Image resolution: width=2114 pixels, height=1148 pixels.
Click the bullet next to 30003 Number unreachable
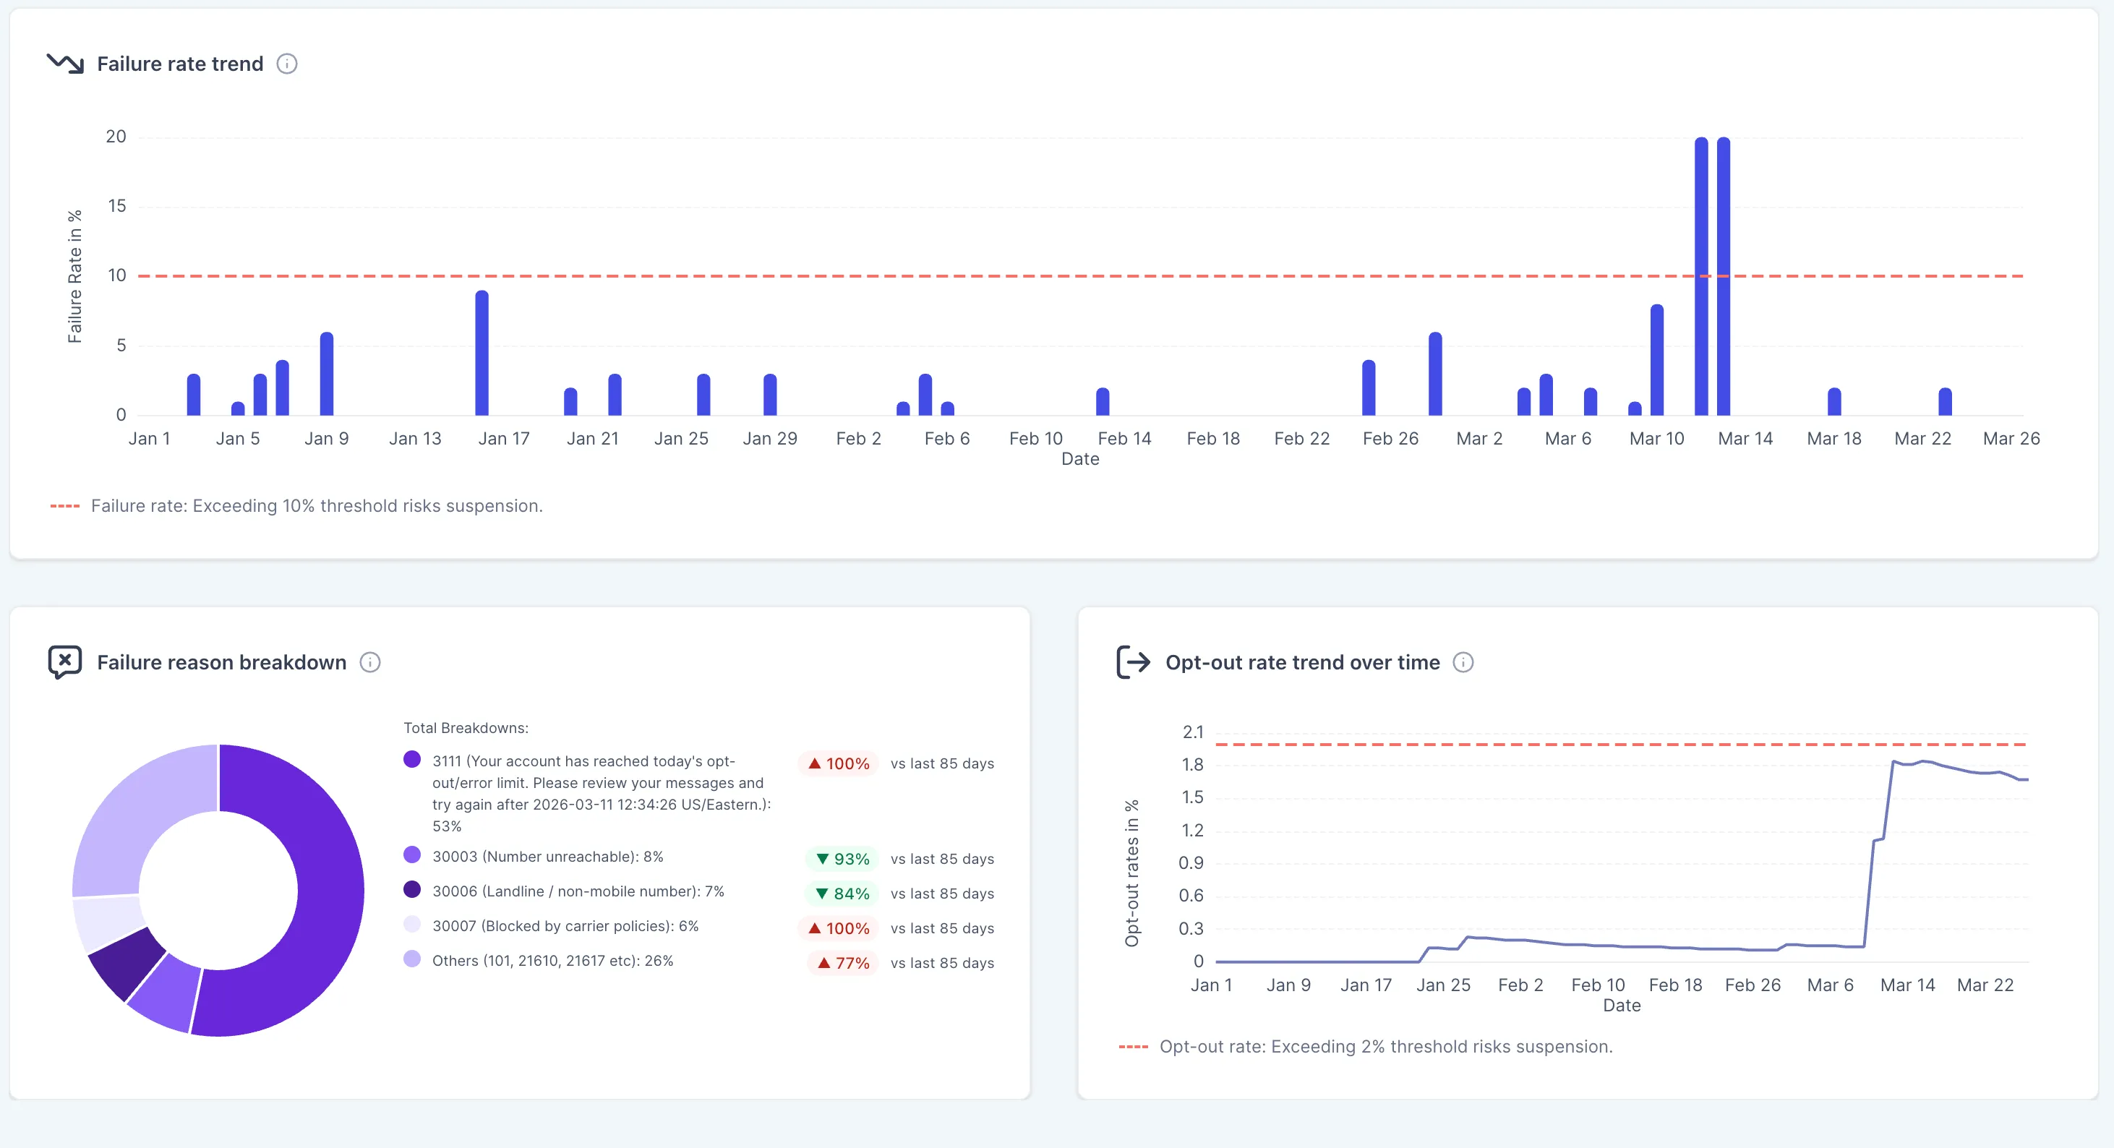pyautogui.click(x=412, y=857)
